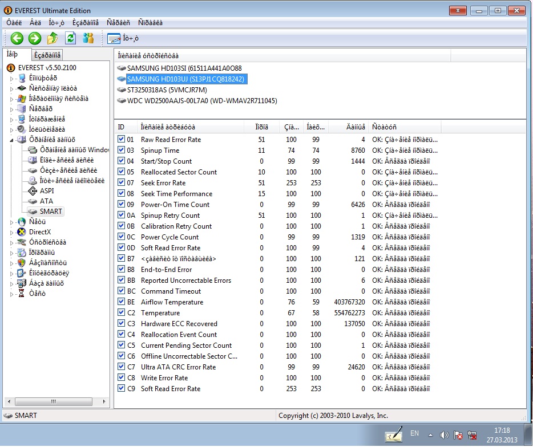Expand the DirectX tree node arrow
Image resolution: width=533 pixels, height=447 pixels.
point(11,233)
